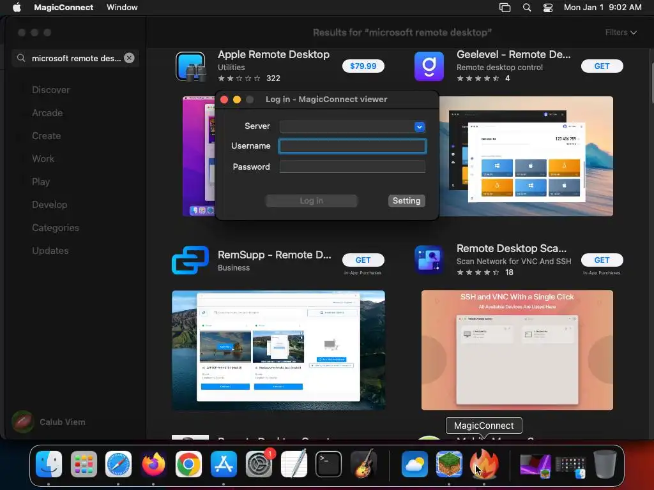Open GarageBand from the Dock
The image size is (654, 490).
pyautogui.click(x=363, y=464)
